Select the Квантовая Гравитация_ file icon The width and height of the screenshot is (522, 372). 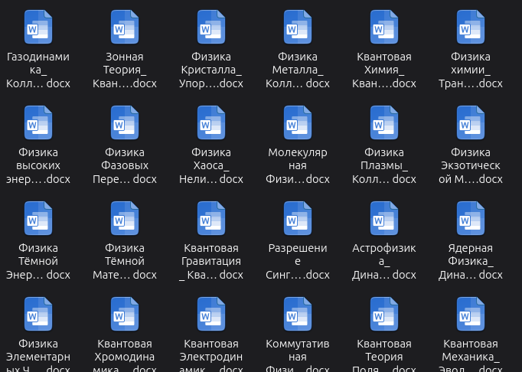click(x=211, y=218)
